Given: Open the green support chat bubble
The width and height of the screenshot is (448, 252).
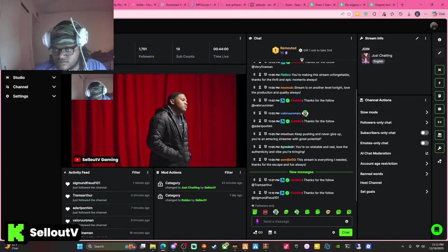Looking at the screenshot, I should [x=437, y=230].
